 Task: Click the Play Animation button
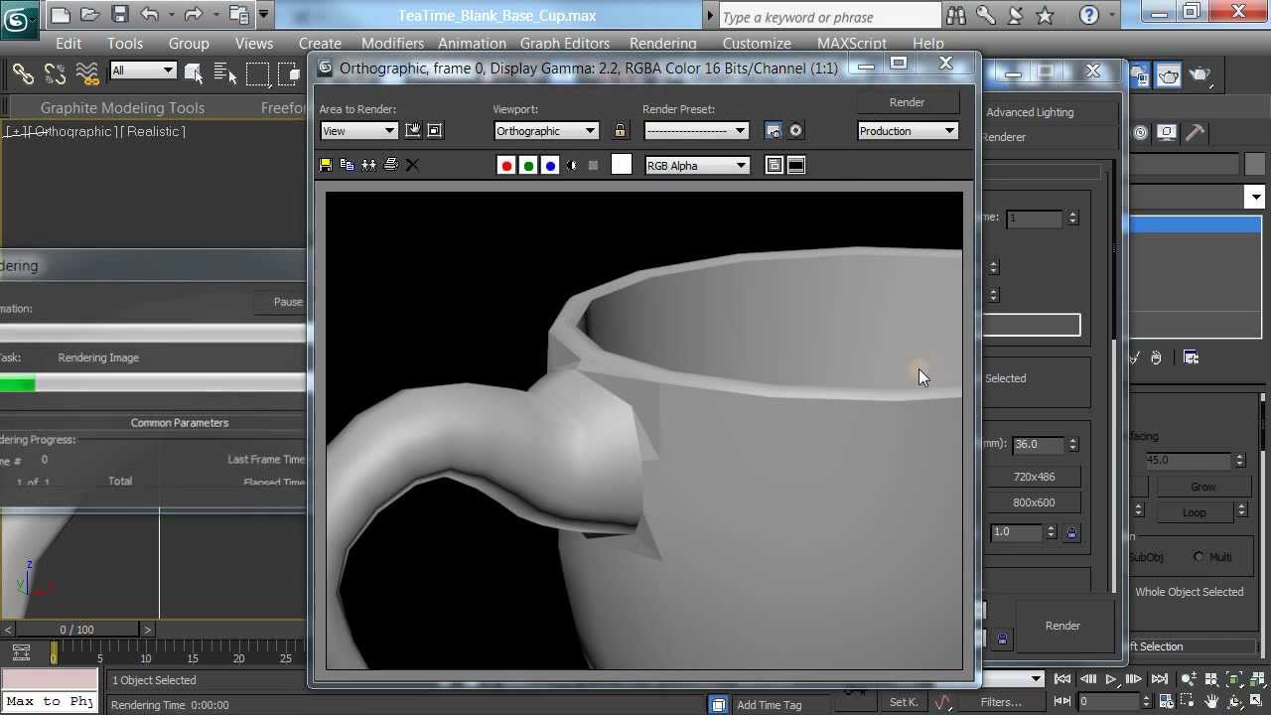pyautogui.click(x=1111, y=679)
